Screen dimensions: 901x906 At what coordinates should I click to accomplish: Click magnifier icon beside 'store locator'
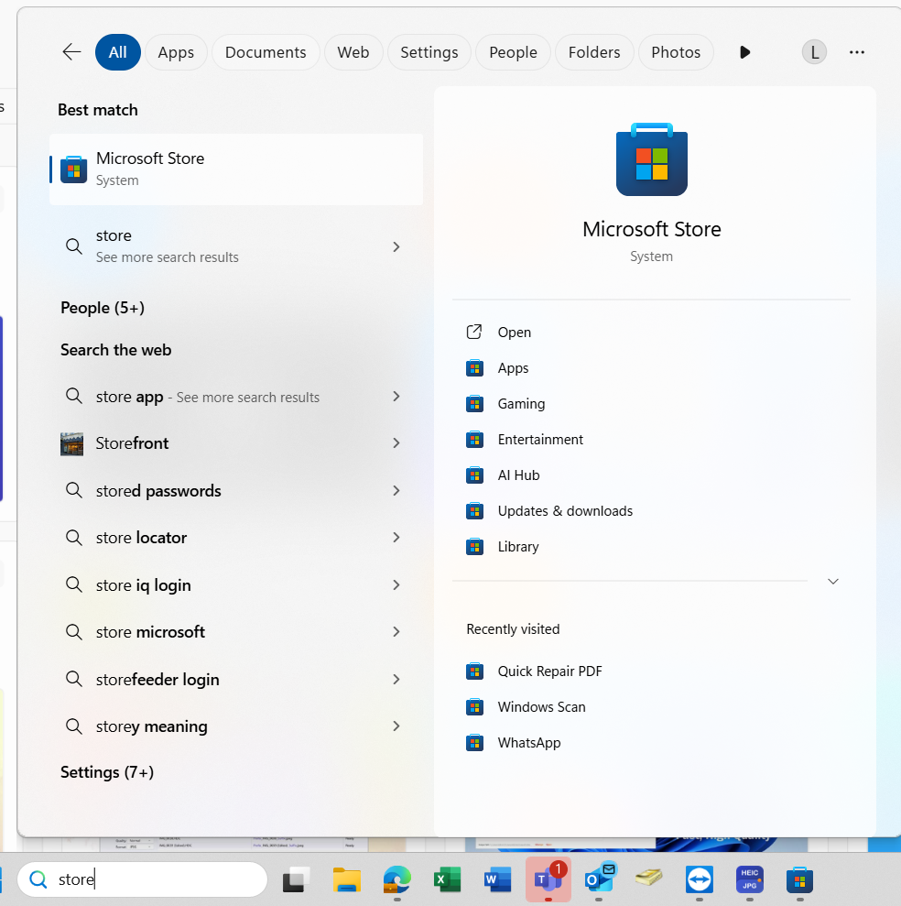coord(73,538)
